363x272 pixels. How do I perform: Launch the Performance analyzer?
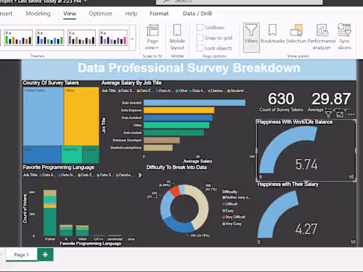click(322, 37)
